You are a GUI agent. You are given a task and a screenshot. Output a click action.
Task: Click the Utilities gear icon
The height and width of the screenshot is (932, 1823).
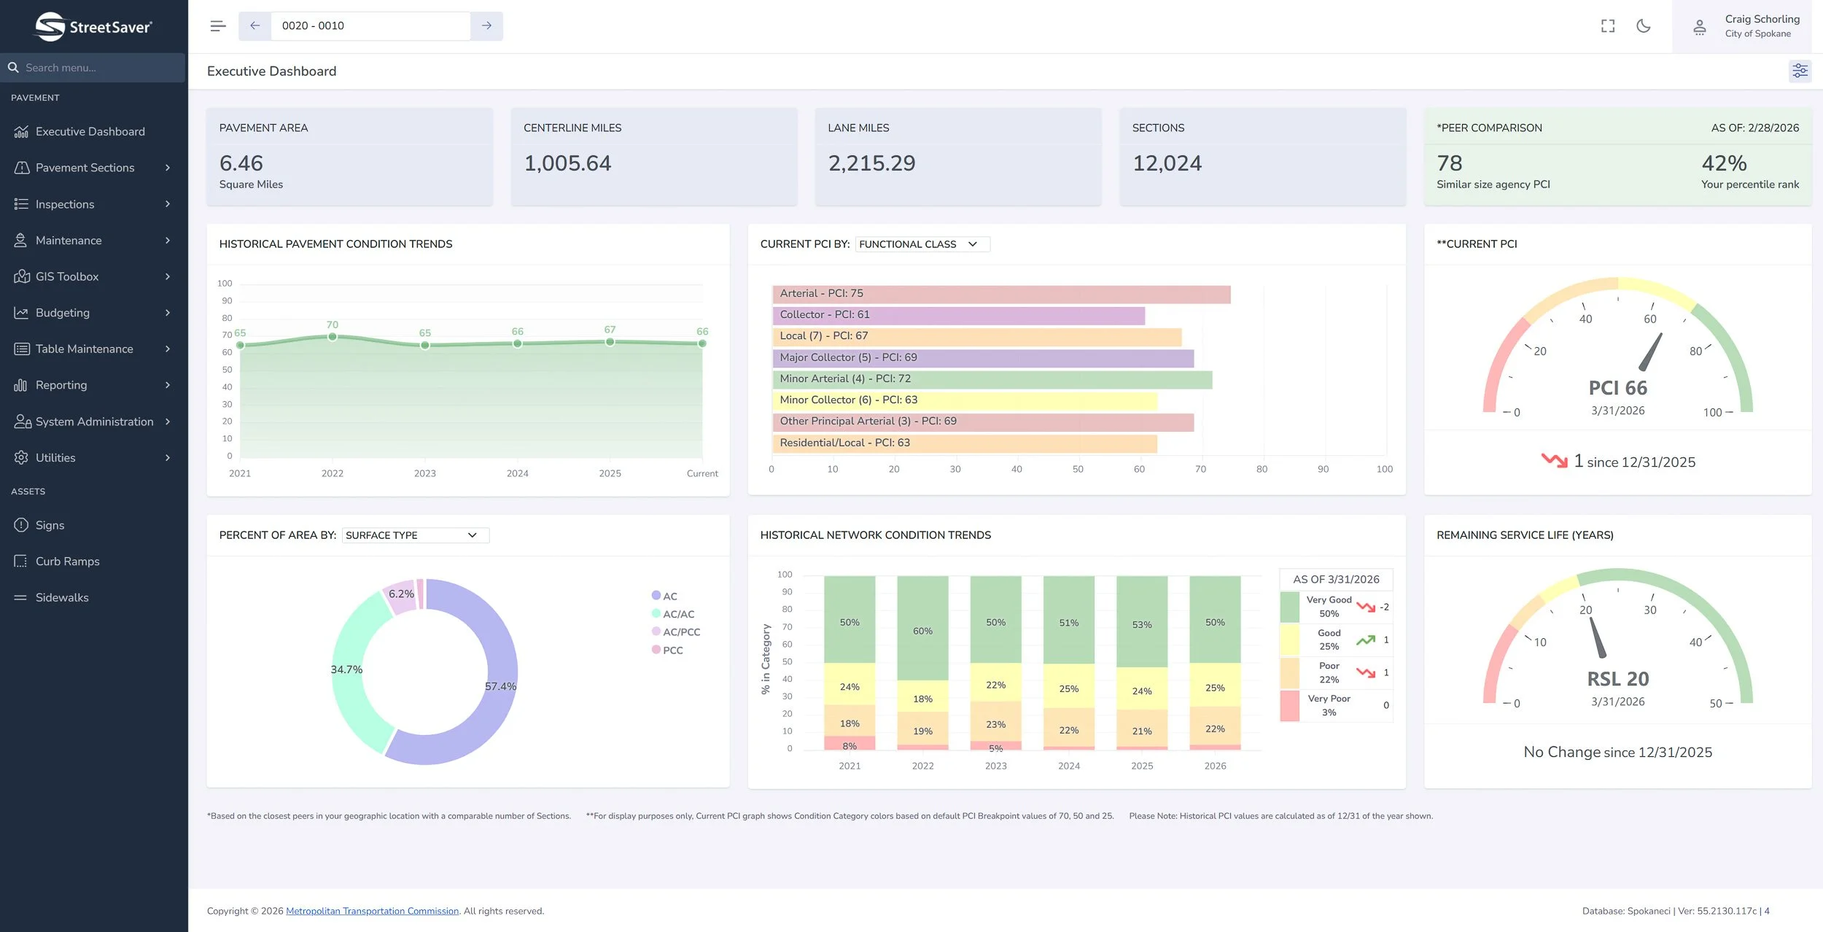(x=21, y=458)
